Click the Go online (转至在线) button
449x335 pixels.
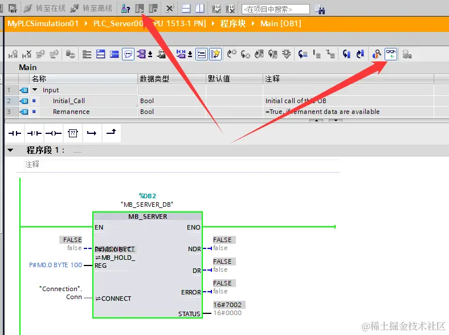[44, 9]
